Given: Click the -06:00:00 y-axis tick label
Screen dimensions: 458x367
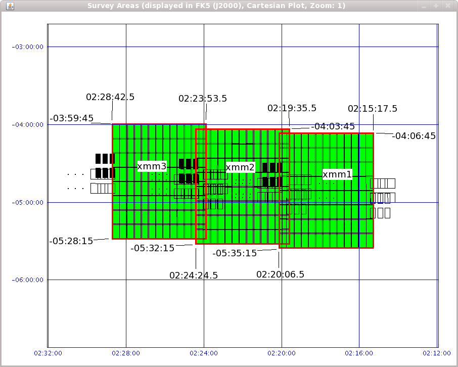Looking at the screenshot, I should (28, 280).
